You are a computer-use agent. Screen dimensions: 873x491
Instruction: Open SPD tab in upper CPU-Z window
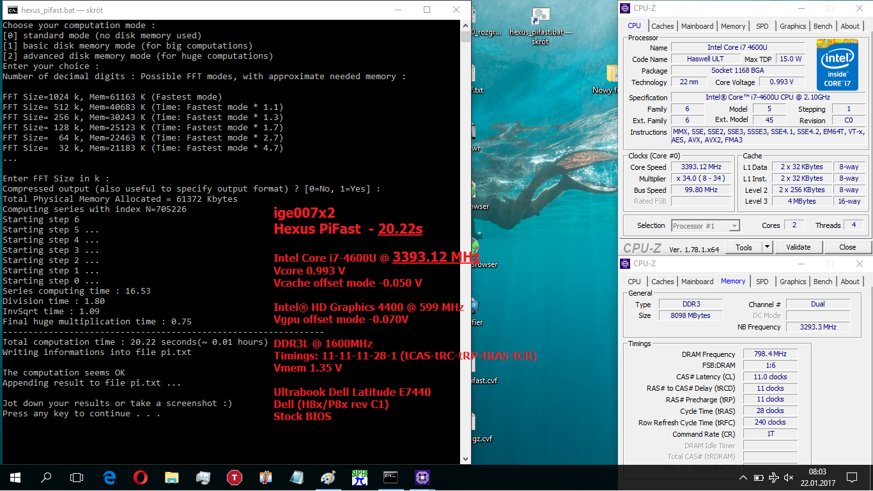click(x=762, y=26)
